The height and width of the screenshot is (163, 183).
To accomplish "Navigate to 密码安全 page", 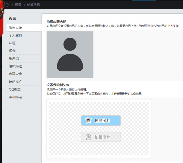I will (15, 74).
